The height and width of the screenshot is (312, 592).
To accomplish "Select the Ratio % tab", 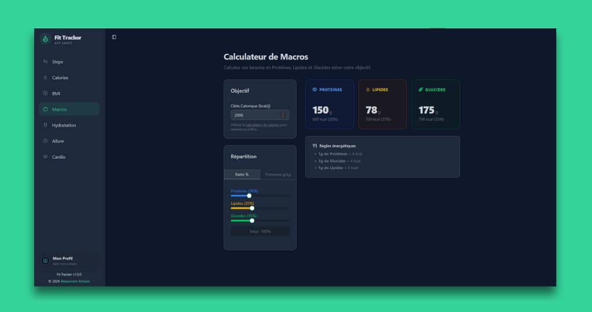I will click(242, 174).
